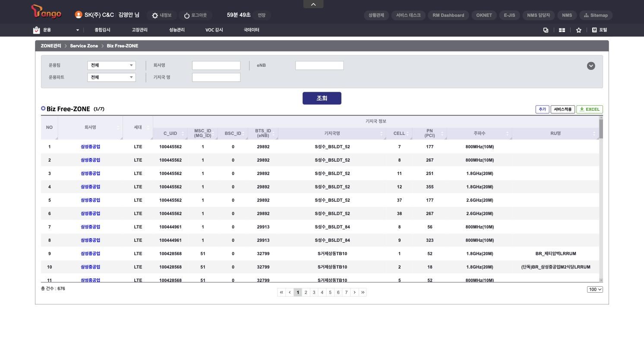Click the 조회 search button
Screen dimensions: 644x350
[x=322, y=98]
